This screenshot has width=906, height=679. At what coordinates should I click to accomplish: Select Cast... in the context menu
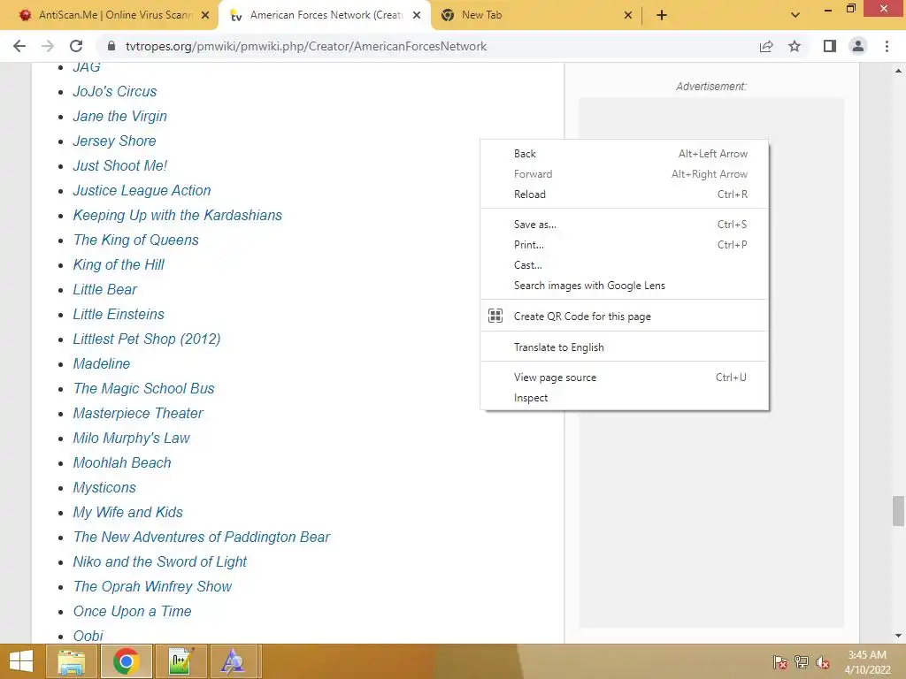click(624, 264)
